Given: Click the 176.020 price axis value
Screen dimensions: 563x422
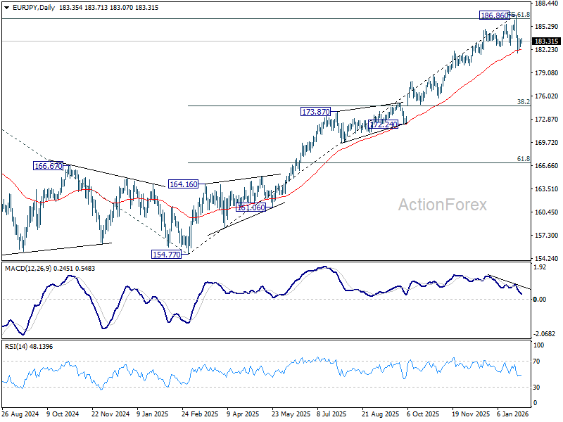Looking at the screenshot, I should coord(547,96).
